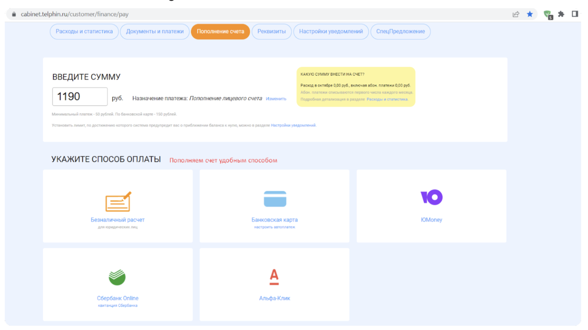The width and height of the screenshot is (588, 330).
Task: Pick the green Сбербанк Online logo
Action: point(117,277)
